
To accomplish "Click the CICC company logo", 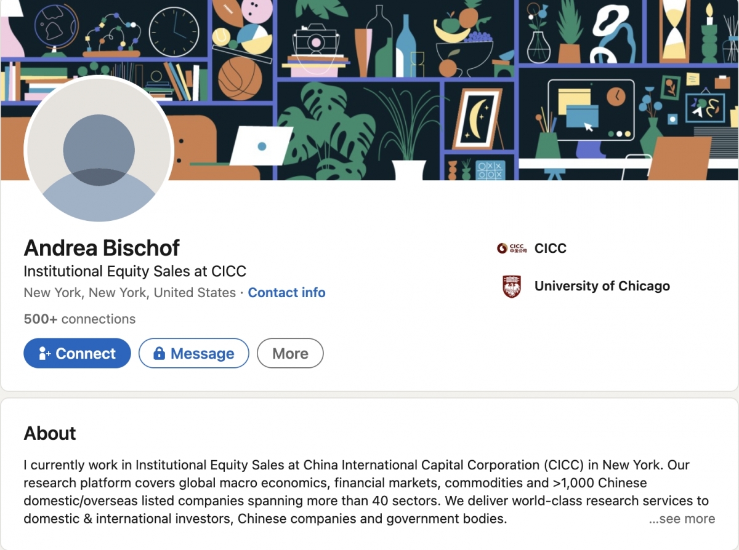I will click(x=512, y=249).
